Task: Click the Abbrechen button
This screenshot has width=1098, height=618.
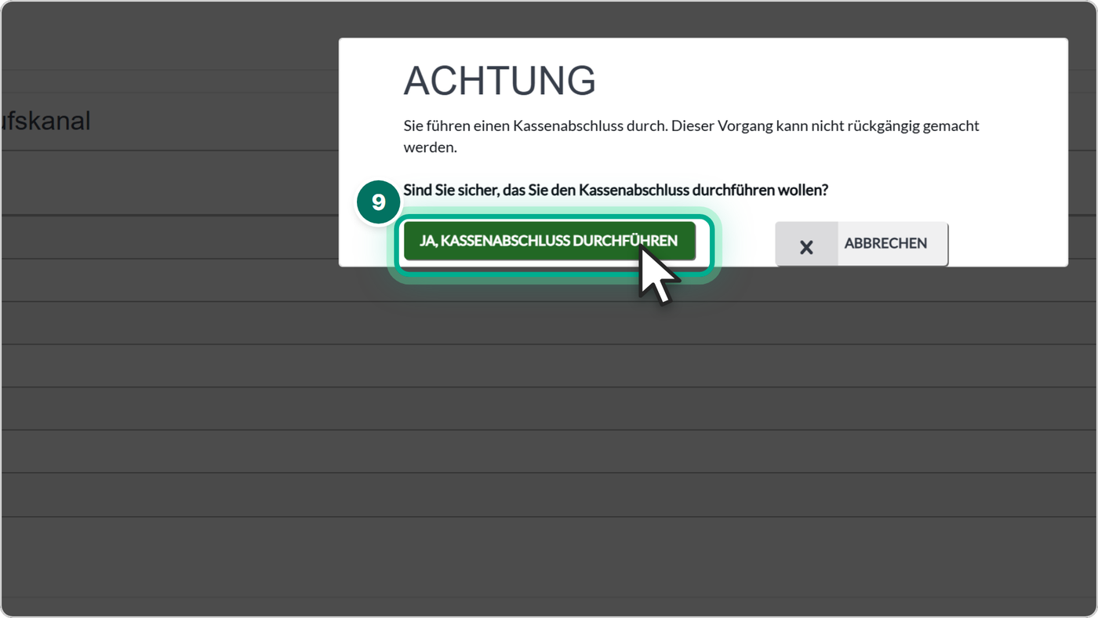Action: pyautogui.click(x=861, y=244)
